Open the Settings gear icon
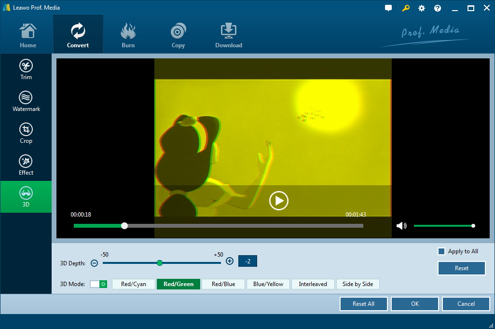The image size is (495, 329). click(x=422, y=8)
